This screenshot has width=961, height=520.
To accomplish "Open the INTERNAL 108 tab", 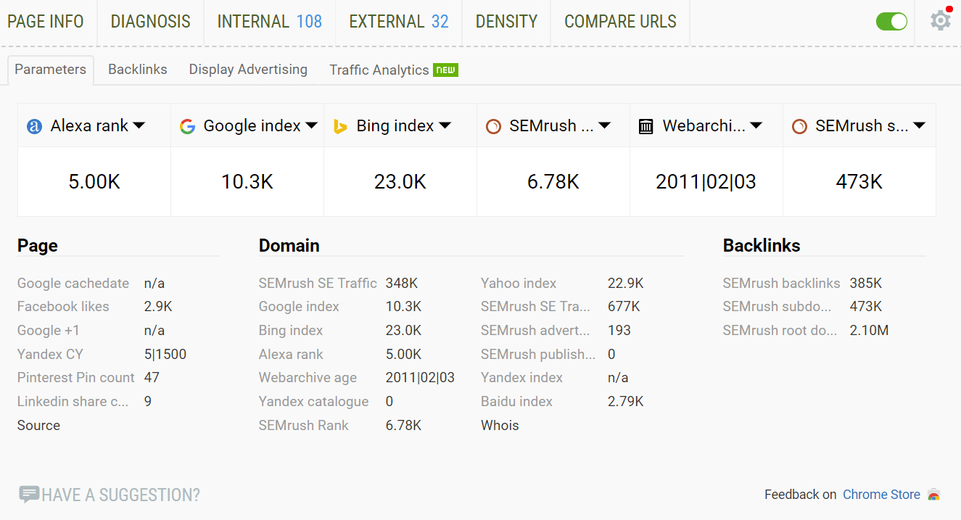I will click(269, 21).
